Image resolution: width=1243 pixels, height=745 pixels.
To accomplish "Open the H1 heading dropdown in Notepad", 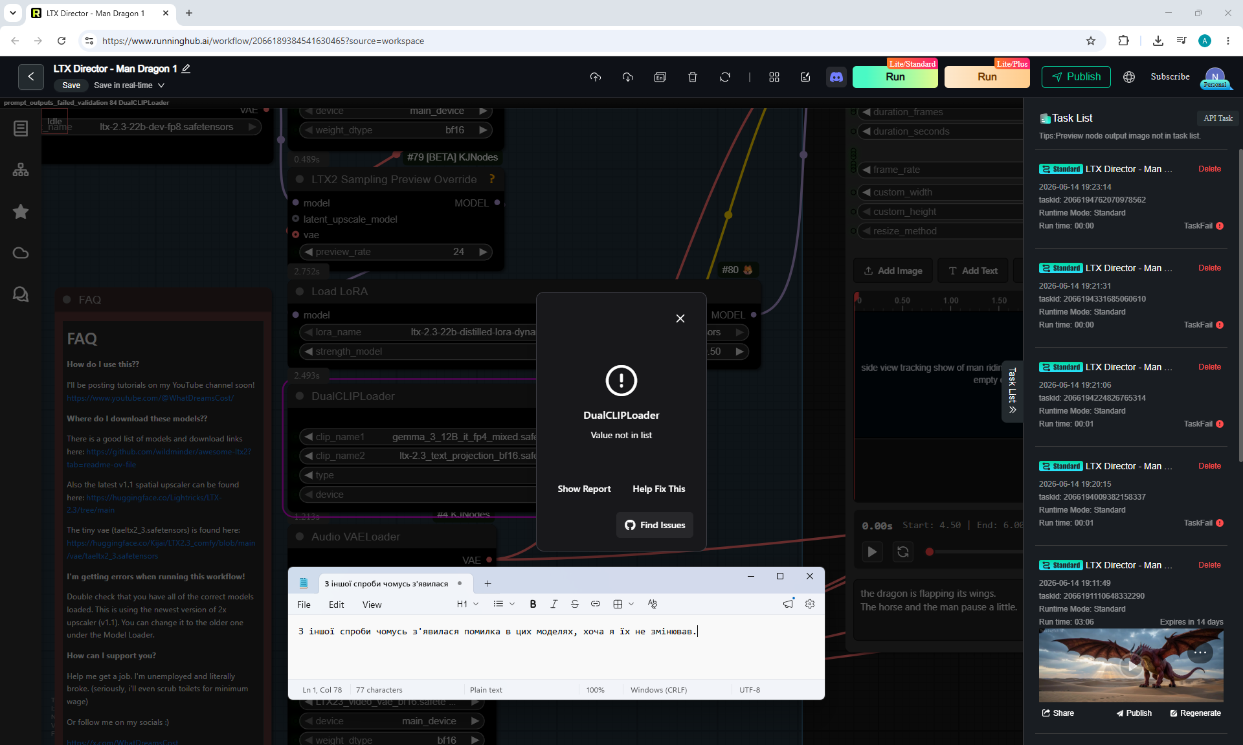I will click(x=467, y=604).
